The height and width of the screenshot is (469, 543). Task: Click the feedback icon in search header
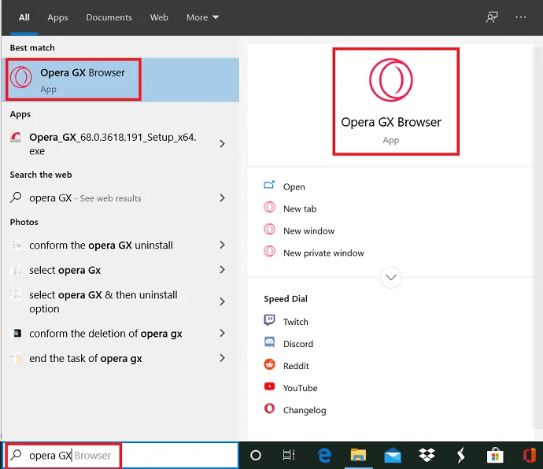tap(492, 17)
